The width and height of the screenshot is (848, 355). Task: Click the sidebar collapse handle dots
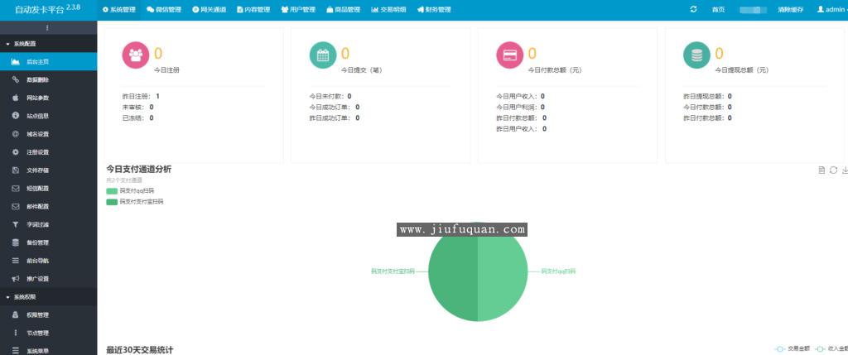pos(47,27)
